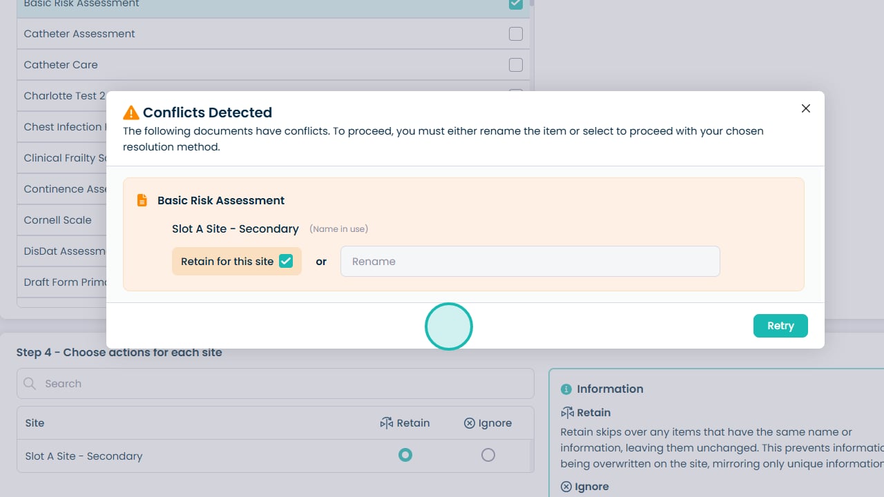Uncheck Retain for this site checkbox
The image size is (884, 497).
coord(286,261)
